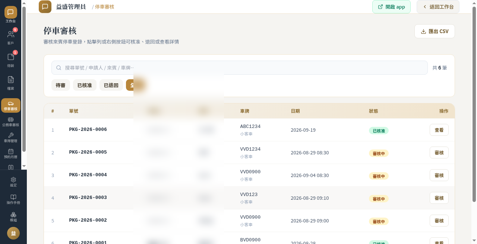477x244 pixels.
Task: Open the 預約月曆 sidebar item
Action: point(11,154)
